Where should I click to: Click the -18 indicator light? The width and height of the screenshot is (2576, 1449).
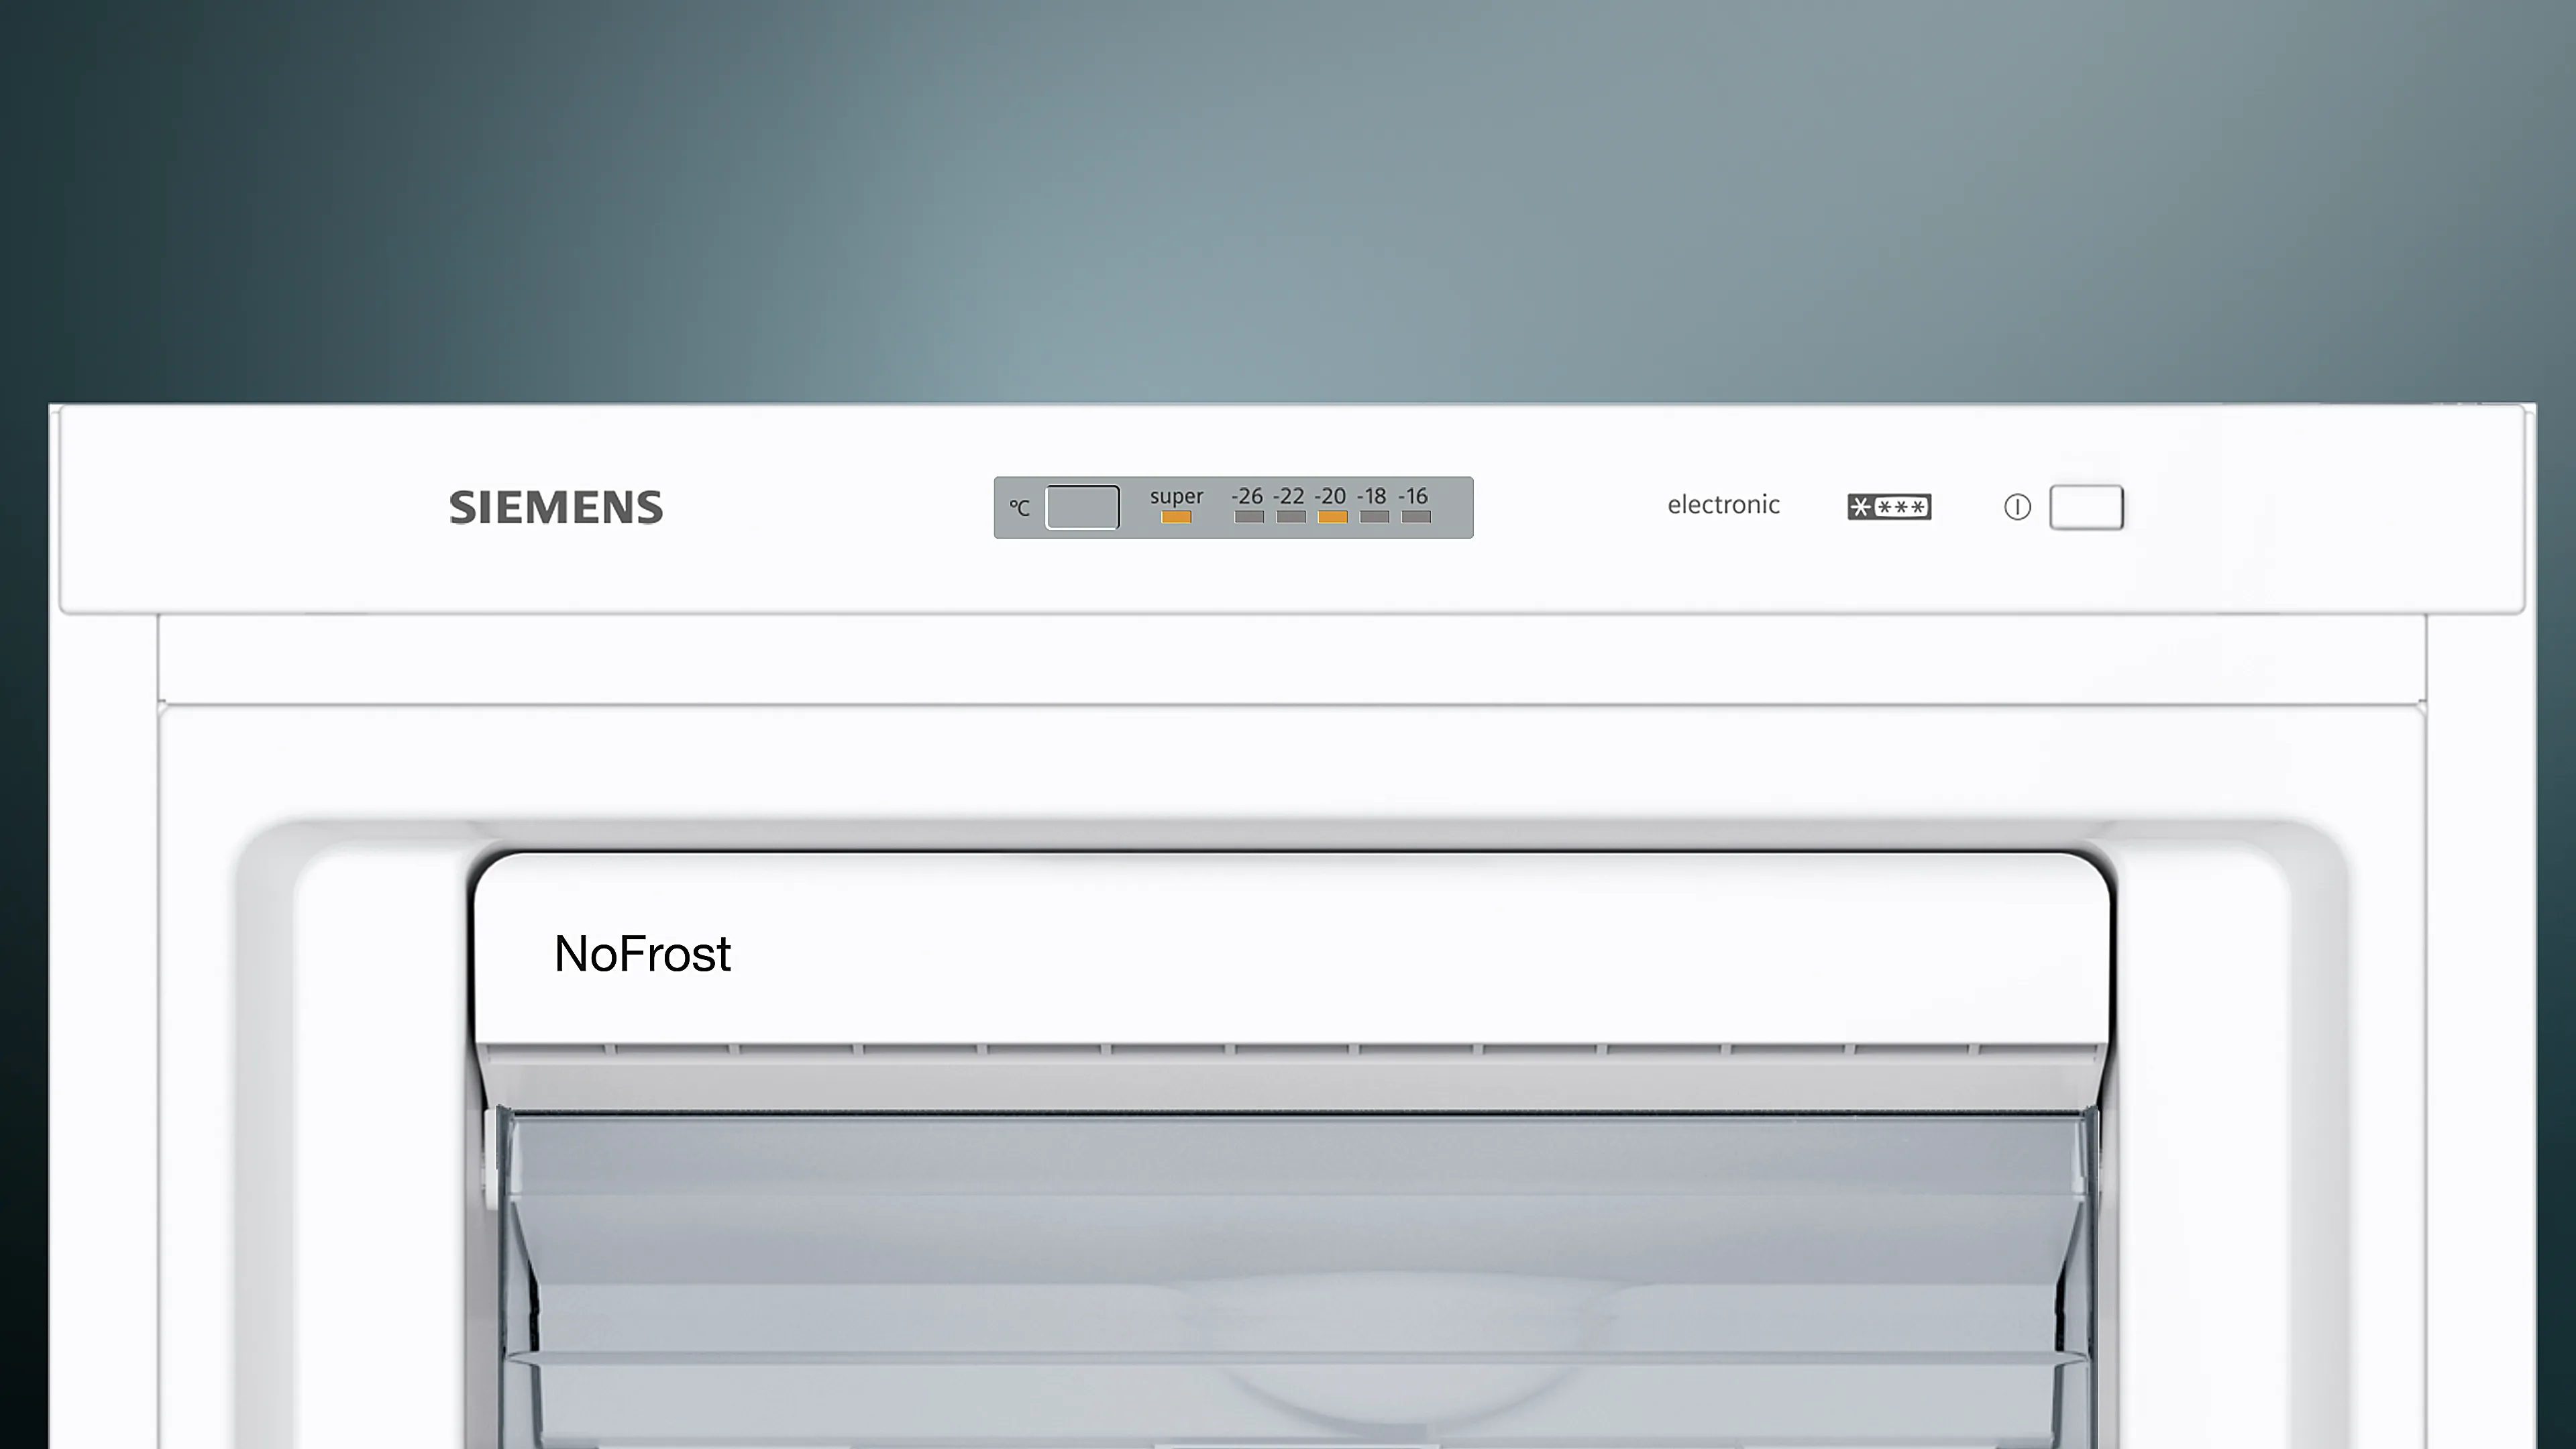tap(1374, 517)
